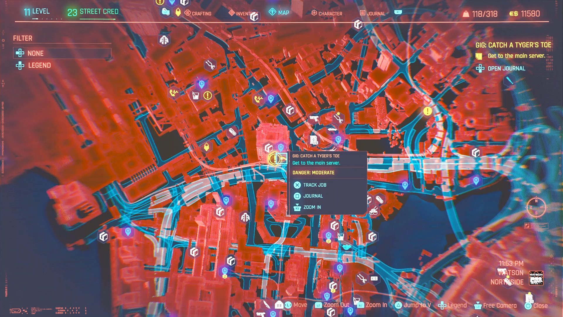Go to the Journal tab in top bar
563x317 pixels.
click(372, 13)
